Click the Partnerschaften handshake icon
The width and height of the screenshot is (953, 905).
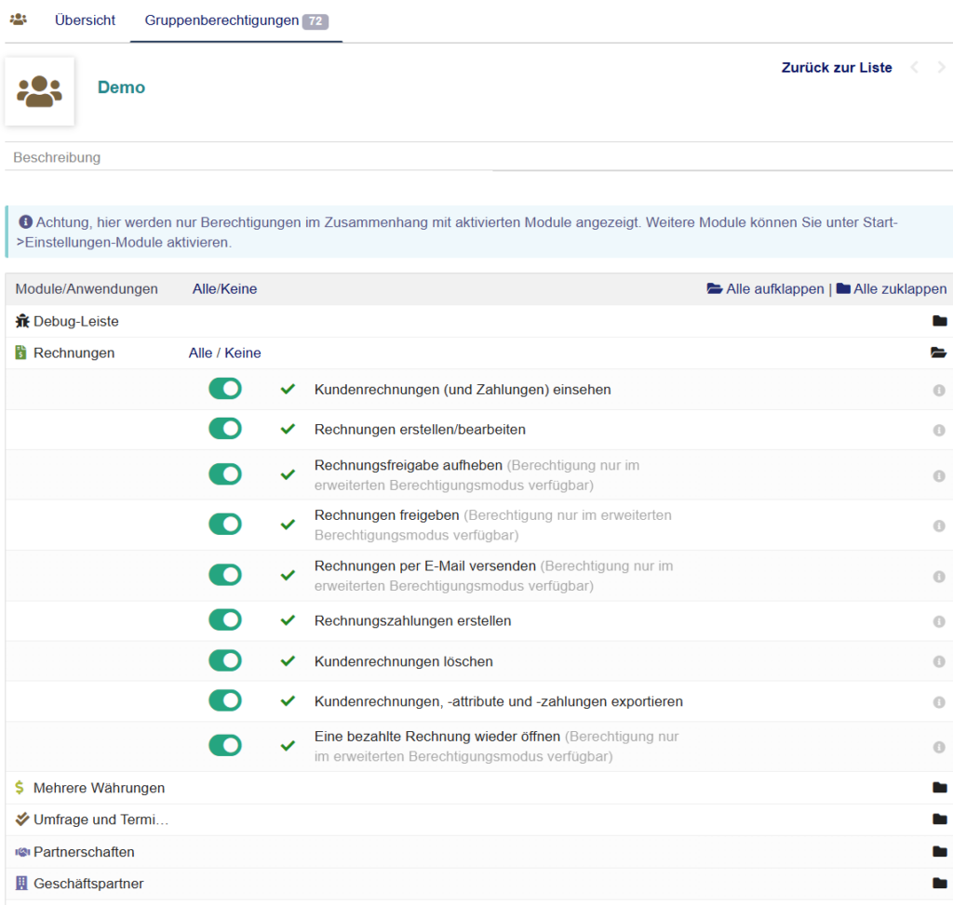click(x=22, y=852)
